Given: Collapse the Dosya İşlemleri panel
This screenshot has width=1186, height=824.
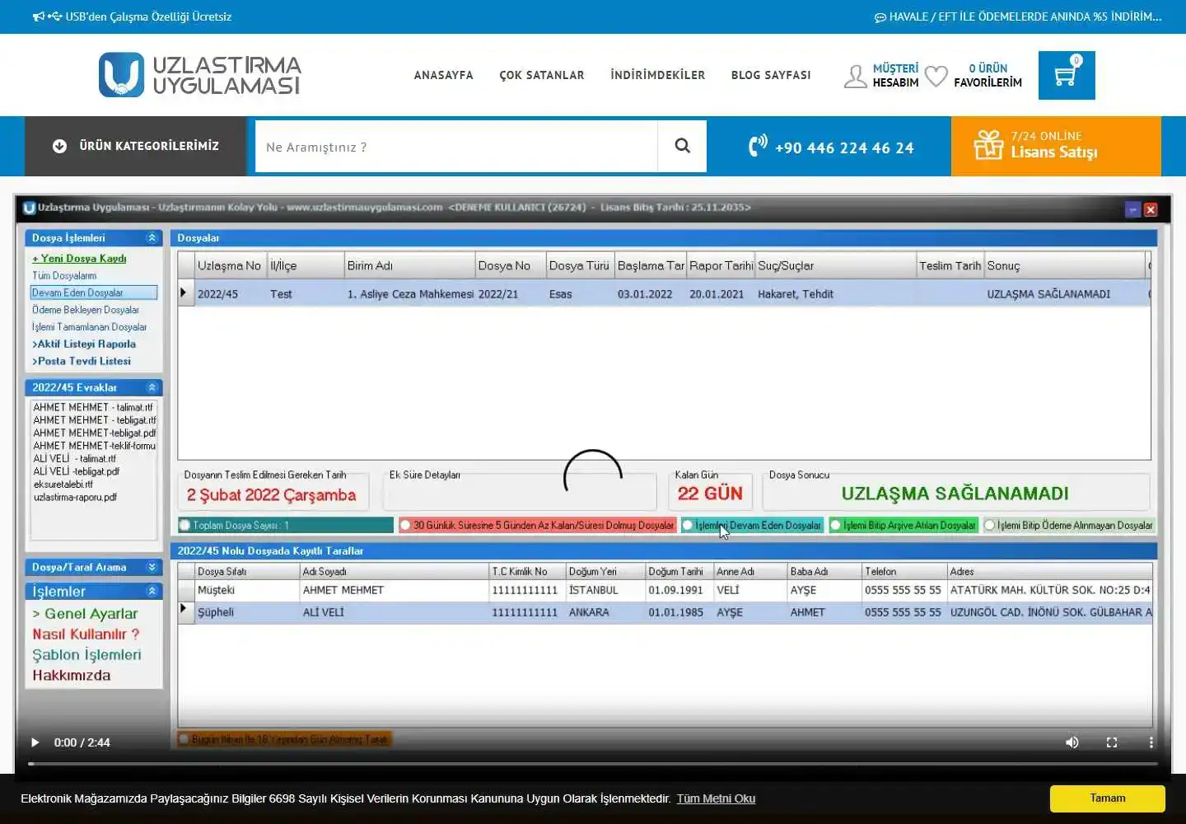Looking at the screenshot, I should tap(152, 238).
